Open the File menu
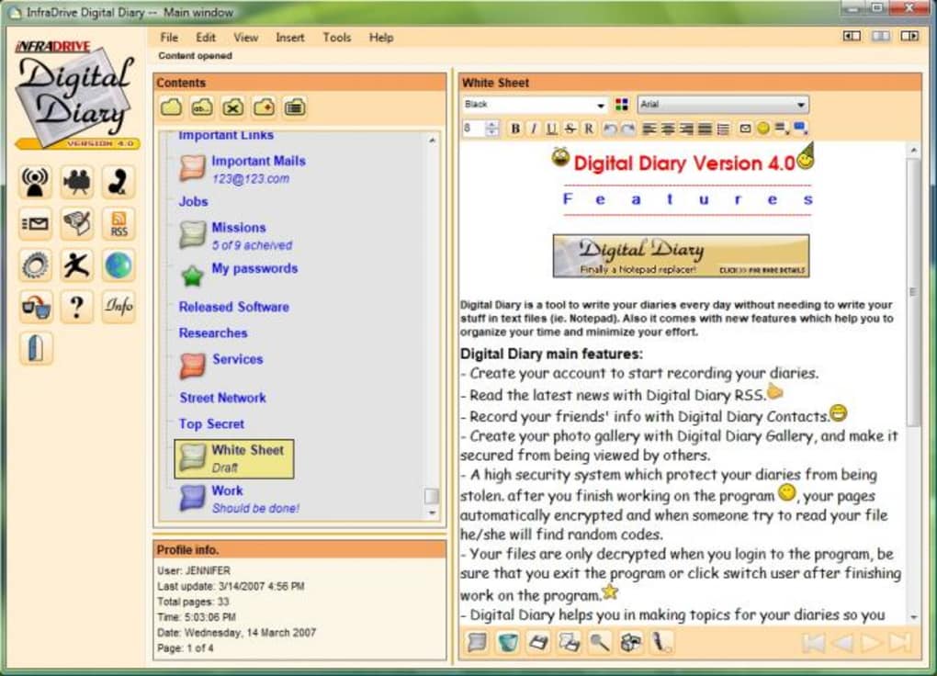Screen dimensions: 937x676 tap(169, 38)
